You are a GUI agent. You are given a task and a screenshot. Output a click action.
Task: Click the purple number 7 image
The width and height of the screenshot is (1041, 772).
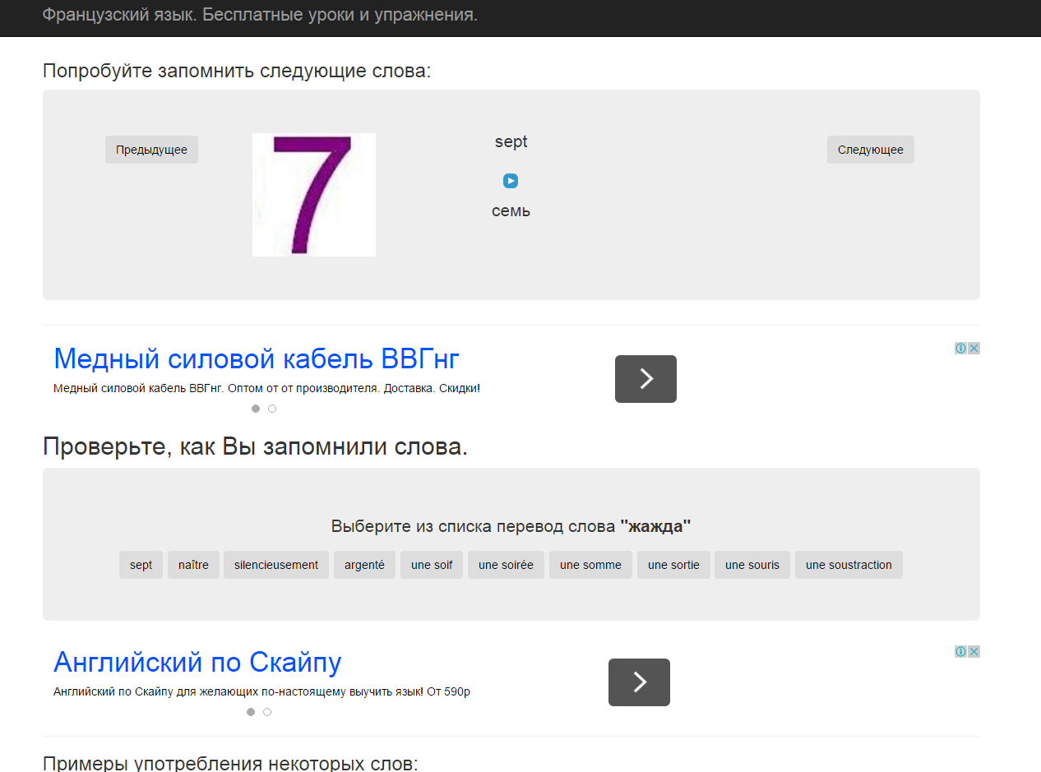[x=314, y=195]
